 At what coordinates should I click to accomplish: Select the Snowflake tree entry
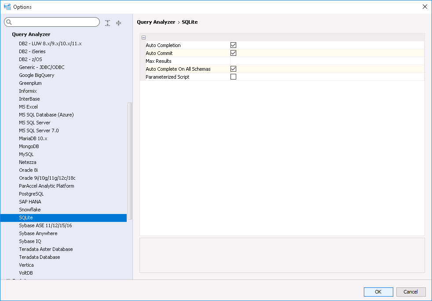(30, 210)
